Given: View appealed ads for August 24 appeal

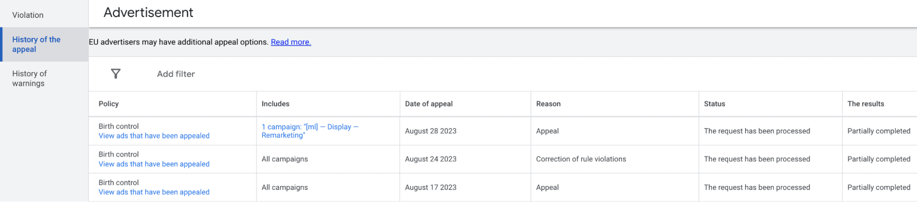Looking at the screenshot, I should click(154, 164).
